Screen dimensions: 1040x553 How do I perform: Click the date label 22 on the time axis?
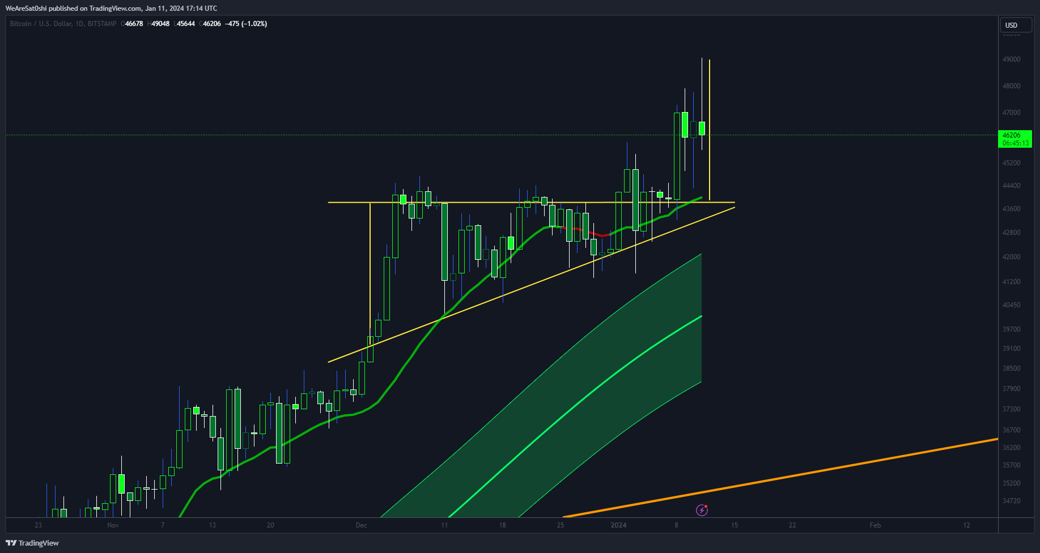click(x=792, y=525)
